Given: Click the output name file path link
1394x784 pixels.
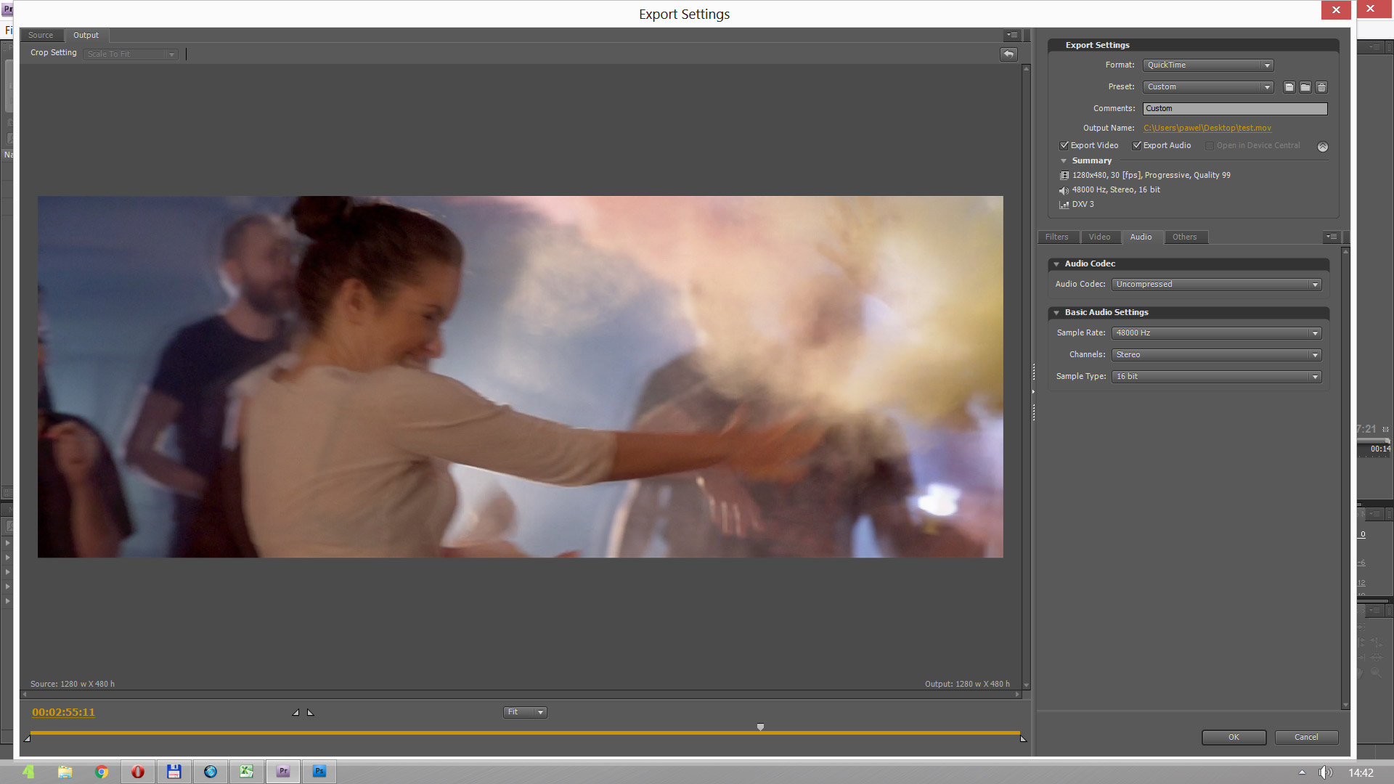Looking at the screenshot, I should pos(1207,128).
